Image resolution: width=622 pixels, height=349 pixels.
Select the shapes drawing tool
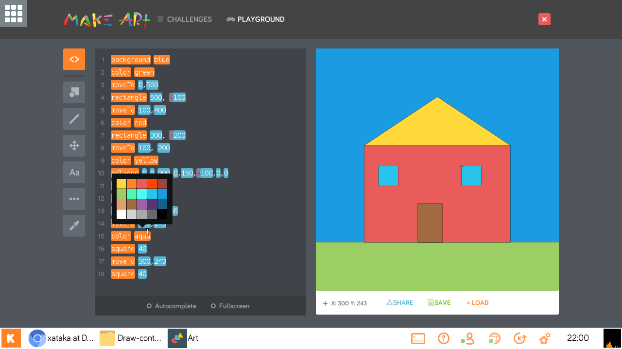[74, 92]
